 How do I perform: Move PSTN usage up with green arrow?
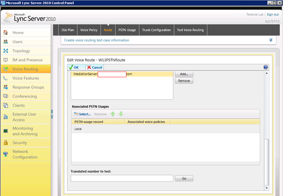point(113,114)
